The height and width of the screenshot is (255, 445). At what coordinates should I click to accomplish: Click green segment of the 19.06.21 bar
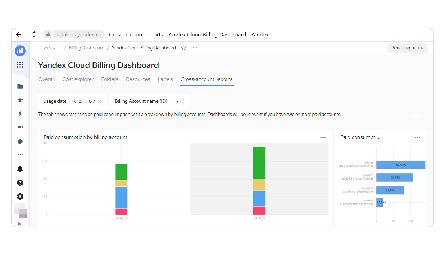259,163
